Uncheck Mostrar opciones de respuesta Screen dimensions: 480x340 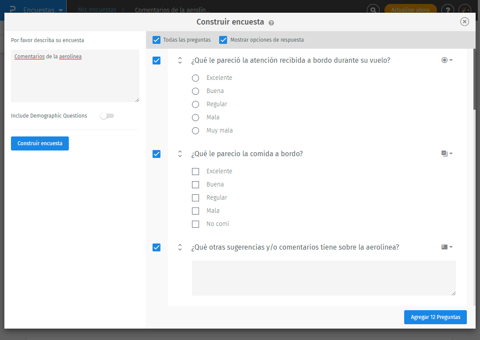click(224, 40)
